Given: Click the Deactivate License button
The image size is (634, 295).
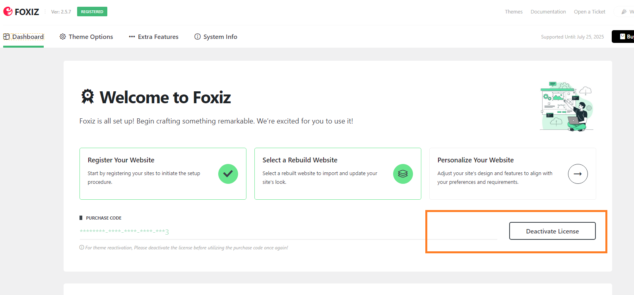Looking at the screenshot, I should (x=553, y=231).
